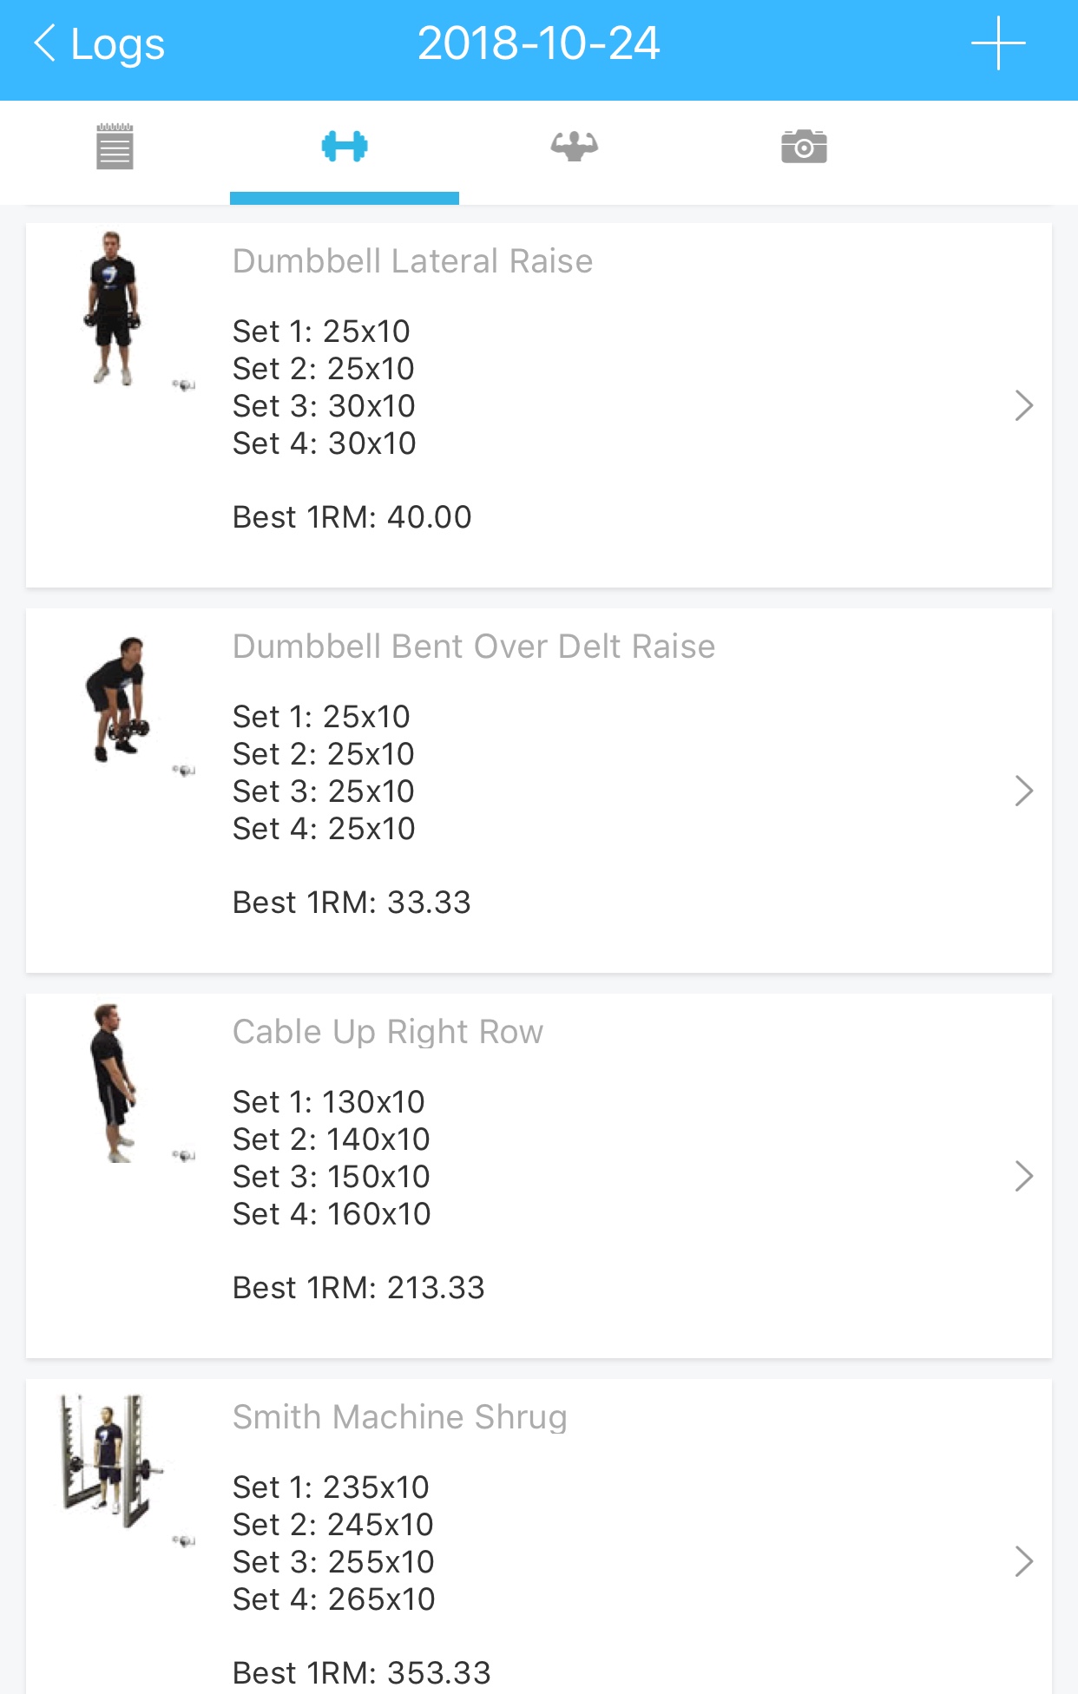Go back to Logs
The width and height of the screenshot is (1078, 1694).
point(98,43)
